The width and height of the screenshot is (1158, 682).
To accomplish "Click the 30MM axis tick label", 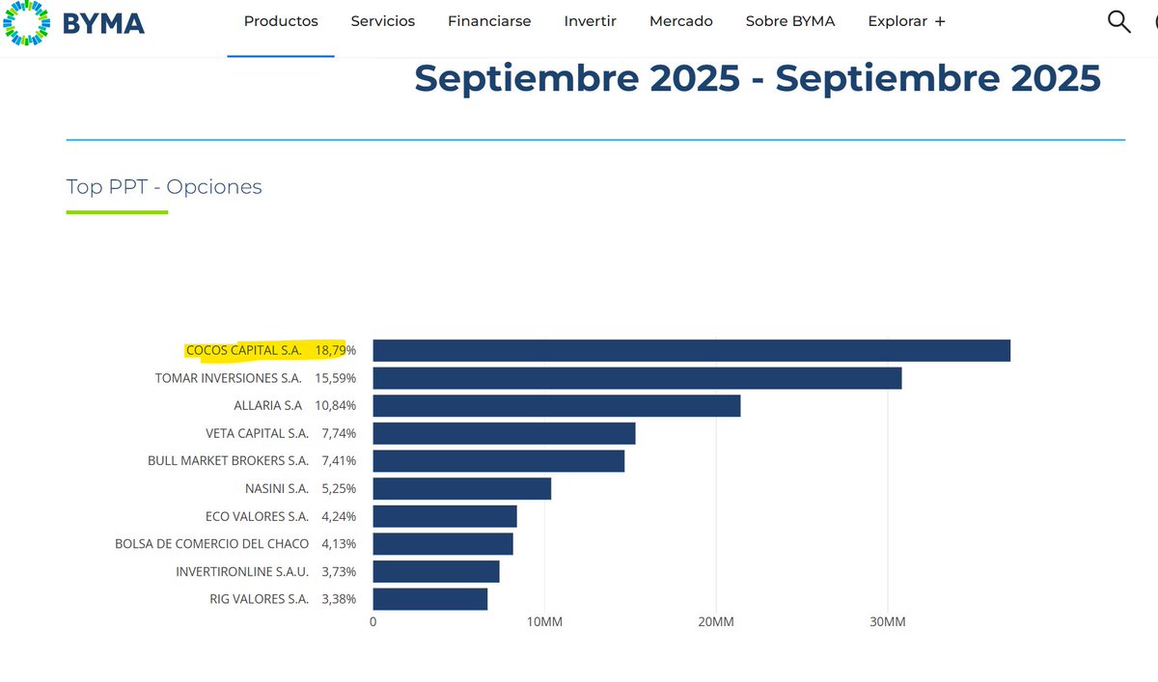I will [x=888, y=622].
